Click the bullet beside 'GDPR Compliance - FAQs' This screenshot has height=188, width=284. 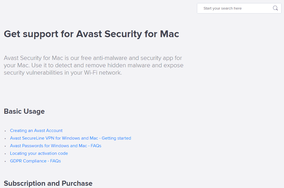click(5, 162)
